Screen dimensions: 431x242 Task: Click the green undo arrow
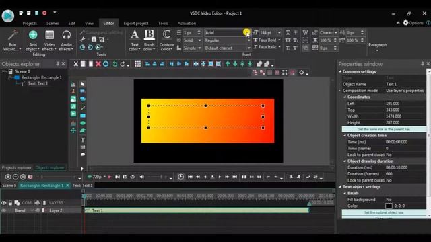tap(115, 64)
